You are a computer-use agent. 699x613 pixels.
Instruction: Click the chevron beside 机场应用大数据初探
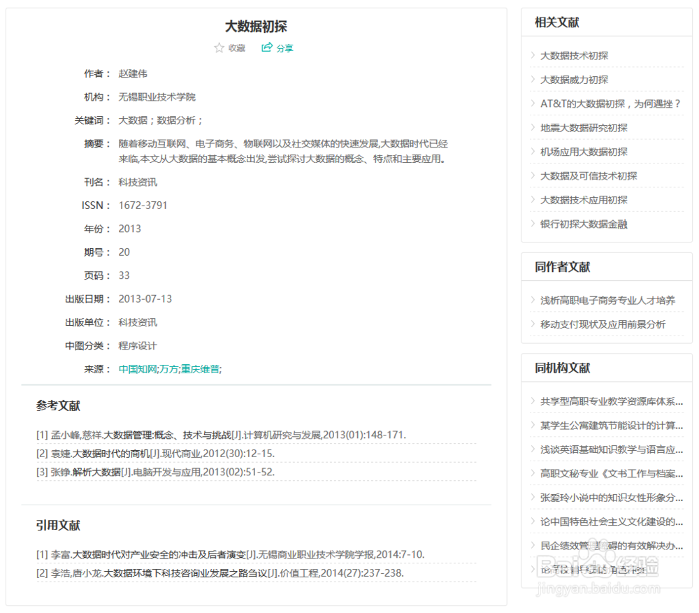533,152
